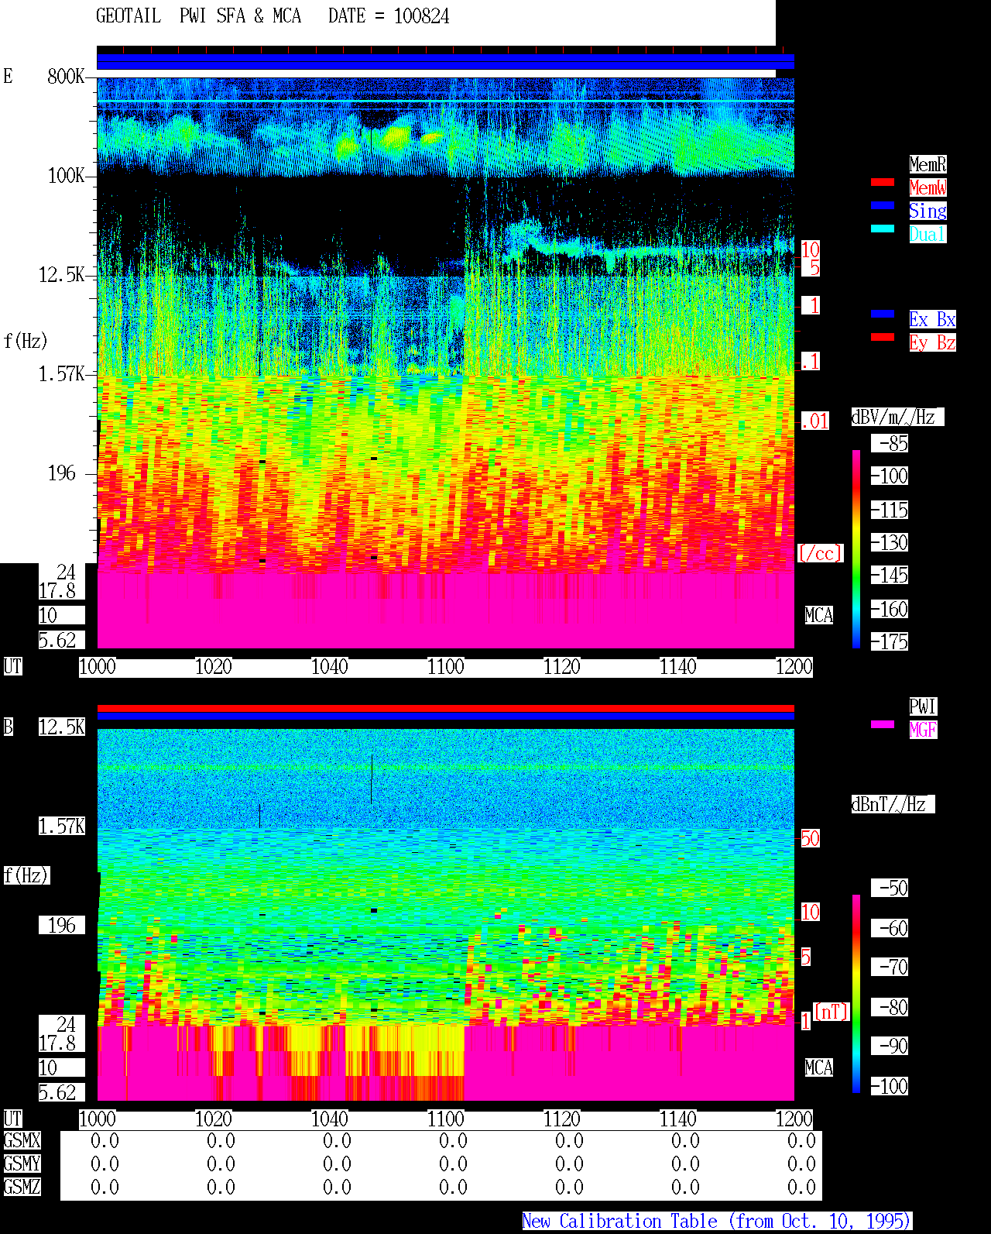
Task: Click the -50 magnetic scale value
Action: pyautogui.click(x=890, y=888)
